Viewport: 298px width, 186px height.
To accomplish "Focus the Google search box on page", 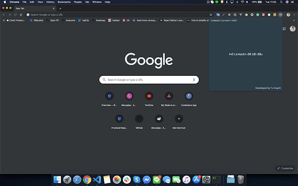I will pyautogui.click(x=149, y=80).
